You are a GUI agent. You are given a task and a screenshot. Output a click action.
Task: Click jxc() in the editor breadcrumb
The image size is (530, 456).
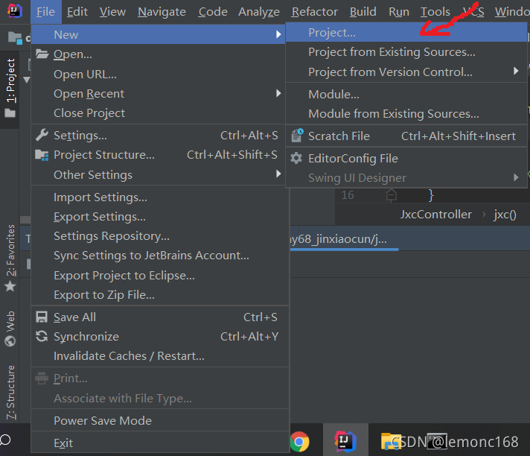coord(505,215)
